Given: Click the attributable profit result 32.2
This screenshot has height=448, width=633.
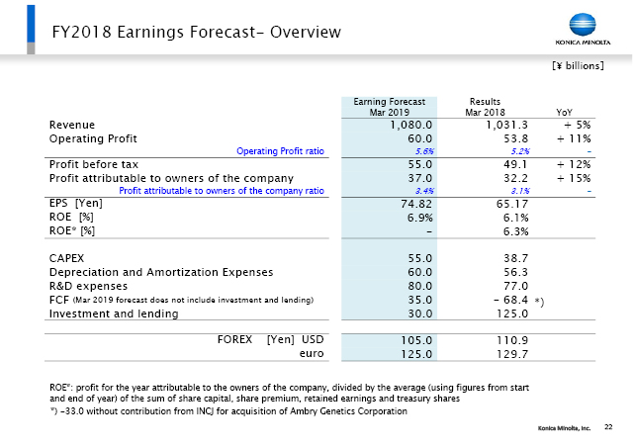Looking at the screenshot, I should [x=516, y=178].
